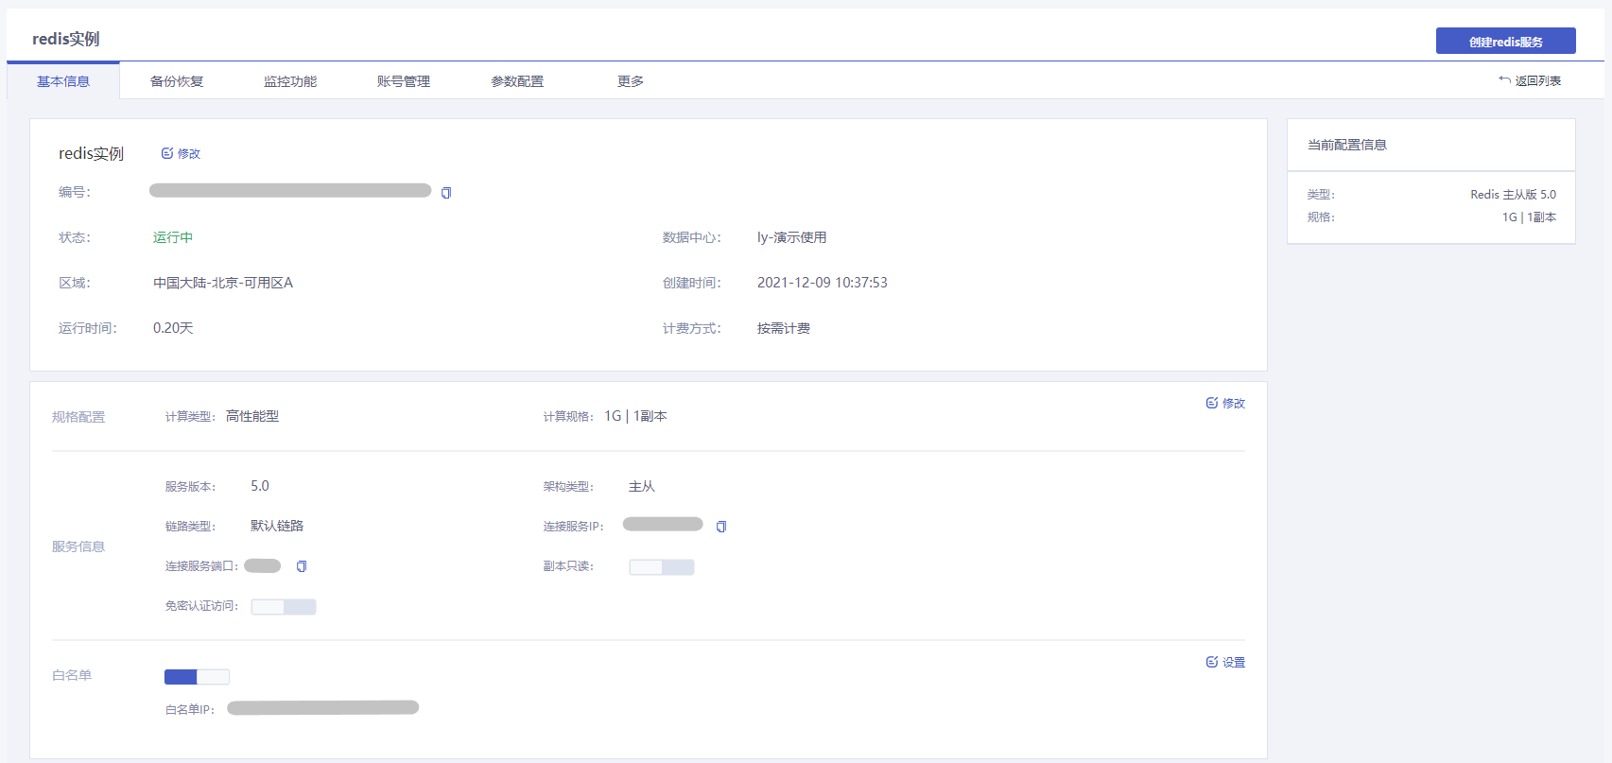Click 修改 in the 规格配置 section
1612x763 pixels.
click(1225, 403)
